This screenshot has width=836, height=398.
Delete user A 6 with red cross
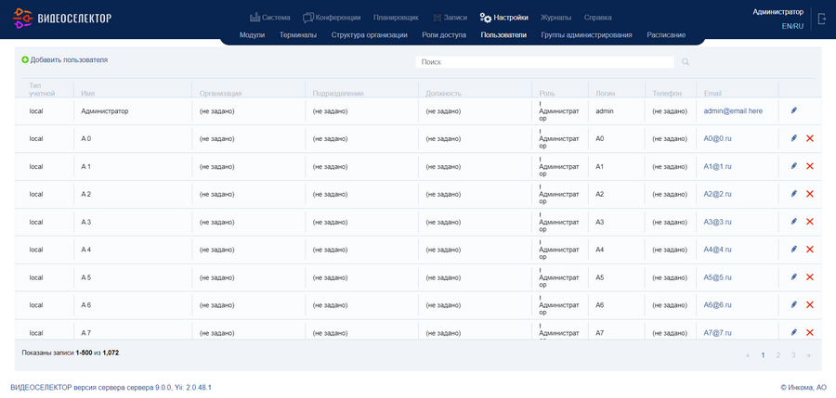point(810,304)
